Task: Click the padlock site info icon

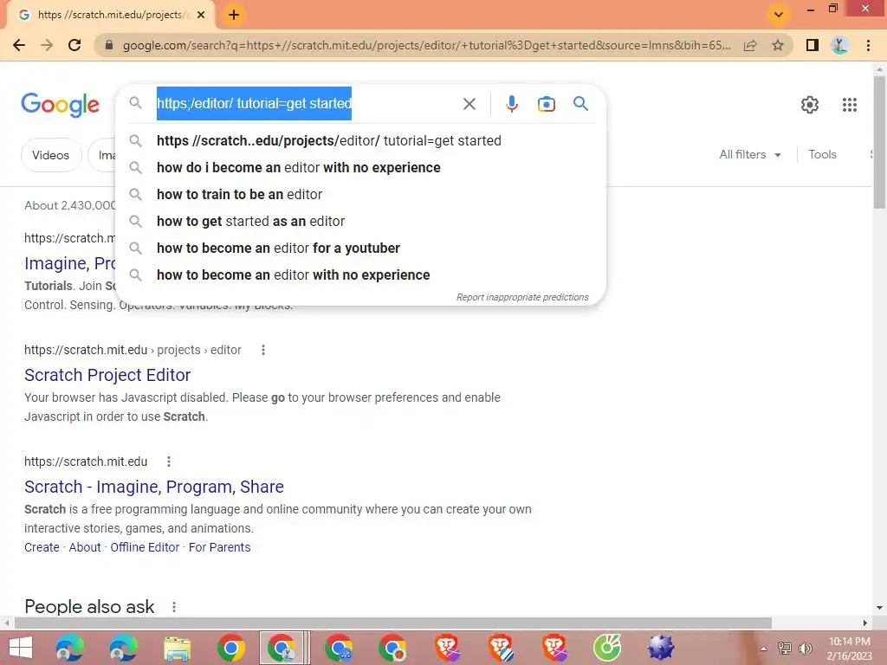Action: (109, 45)
